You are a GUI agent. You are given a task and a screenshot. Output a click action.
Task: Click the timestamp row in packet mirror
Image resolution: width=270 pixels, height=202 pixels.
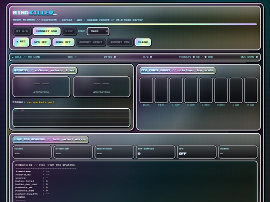click(32, 172)
